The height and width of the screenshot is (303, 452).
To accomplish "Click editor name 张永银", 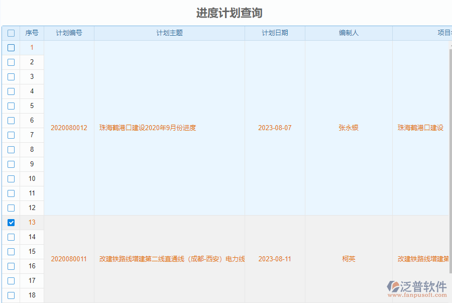I will pos(349,128).
